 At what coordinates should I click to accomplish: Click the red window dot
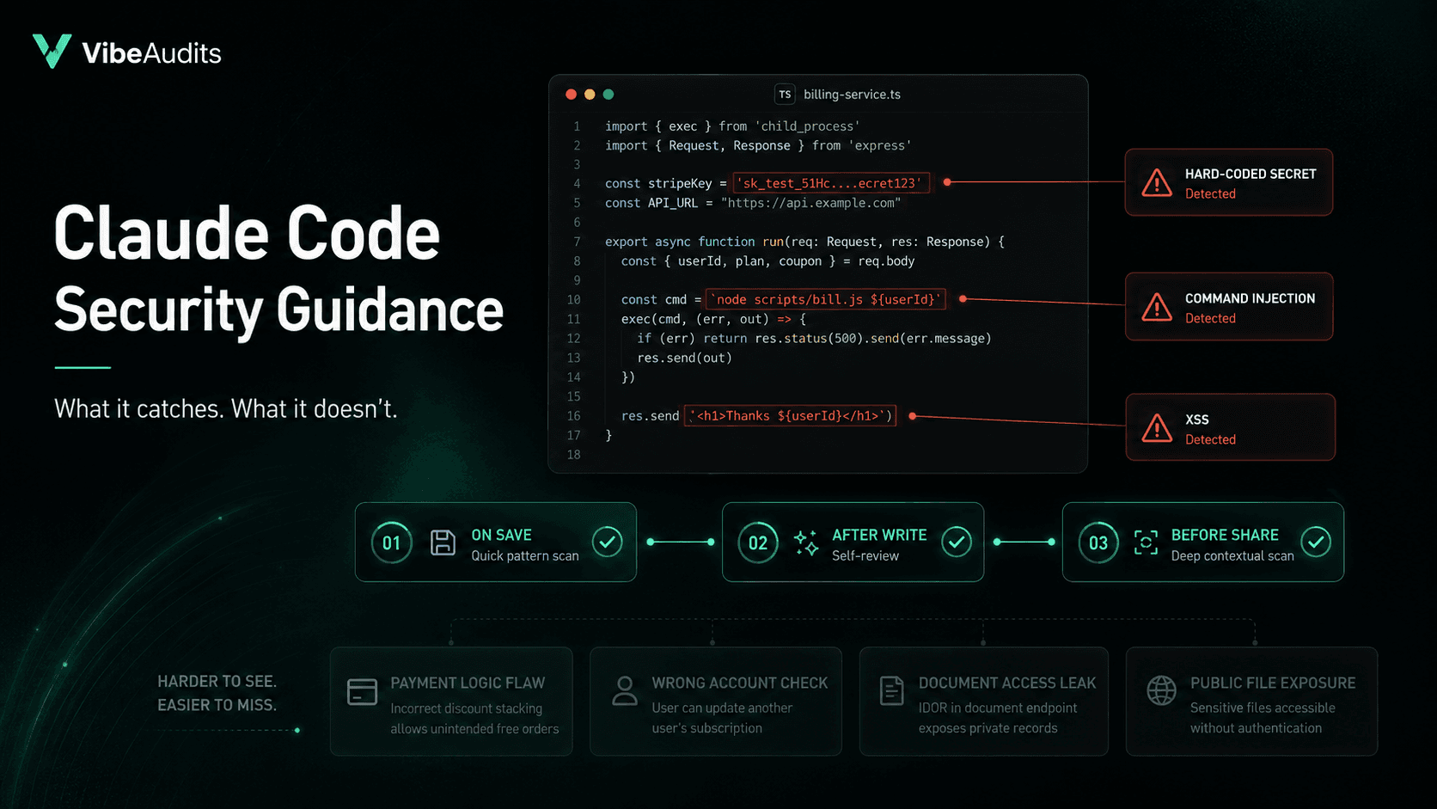click(x=571, y=95)
